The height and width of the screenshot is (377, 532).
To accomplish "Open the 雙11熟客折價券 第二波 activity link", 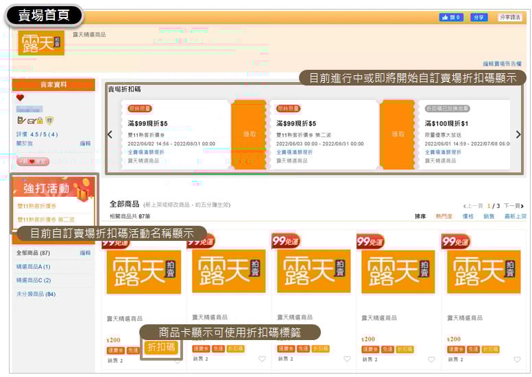I will (46, 220).
